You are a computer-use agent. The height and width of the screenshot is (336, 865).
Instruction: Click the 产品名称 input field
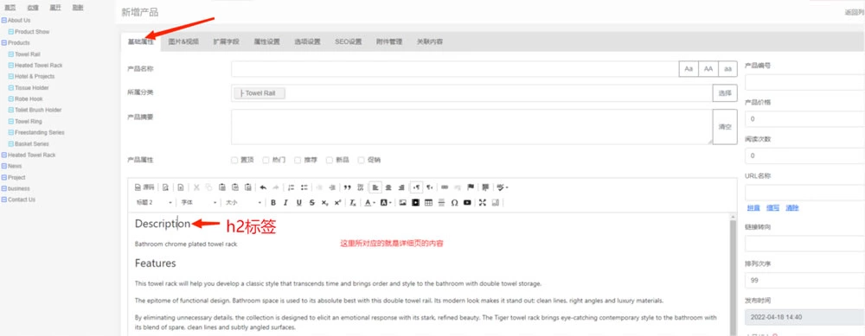pyautogui.click(x=455, y=69)
